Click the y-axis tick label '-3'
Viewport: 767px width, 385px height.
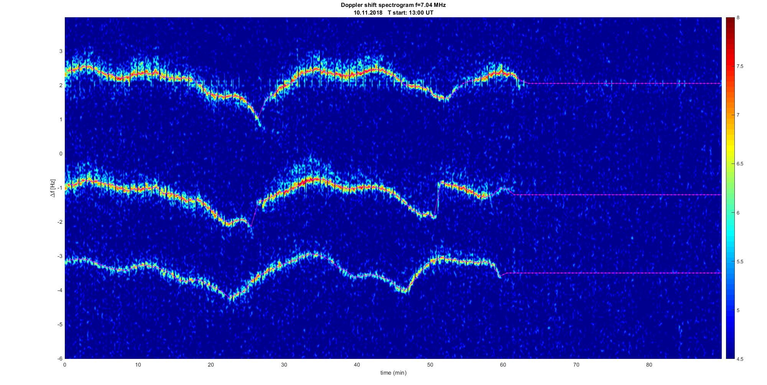[60, 256]
